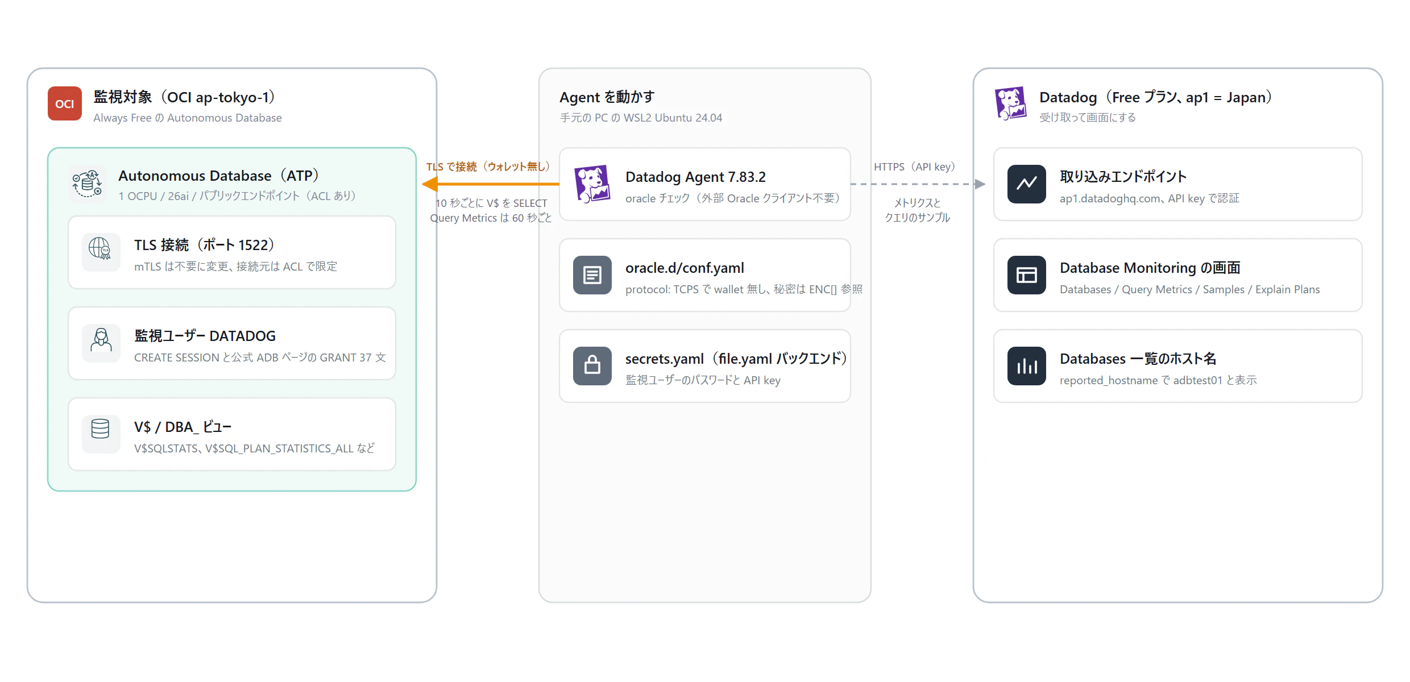Viewport: 1410px width, 682px height.
Task: Click the 10 秒ごとに V$ を SELECT text
Action: pyautogui.click(x=491, y=203)
